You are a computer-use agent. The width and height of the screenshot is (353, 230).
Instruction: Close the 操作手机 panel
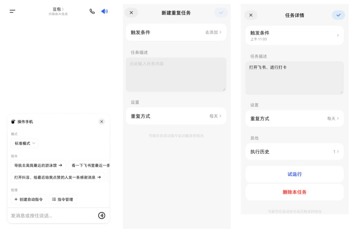(x=102, y=122)
